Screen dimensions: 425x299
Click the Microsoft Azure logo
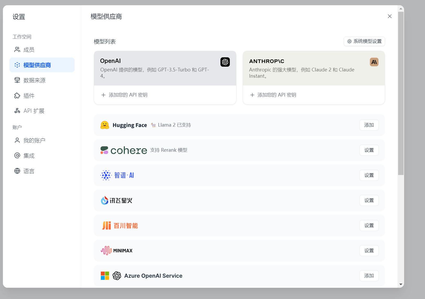point(105,276)
